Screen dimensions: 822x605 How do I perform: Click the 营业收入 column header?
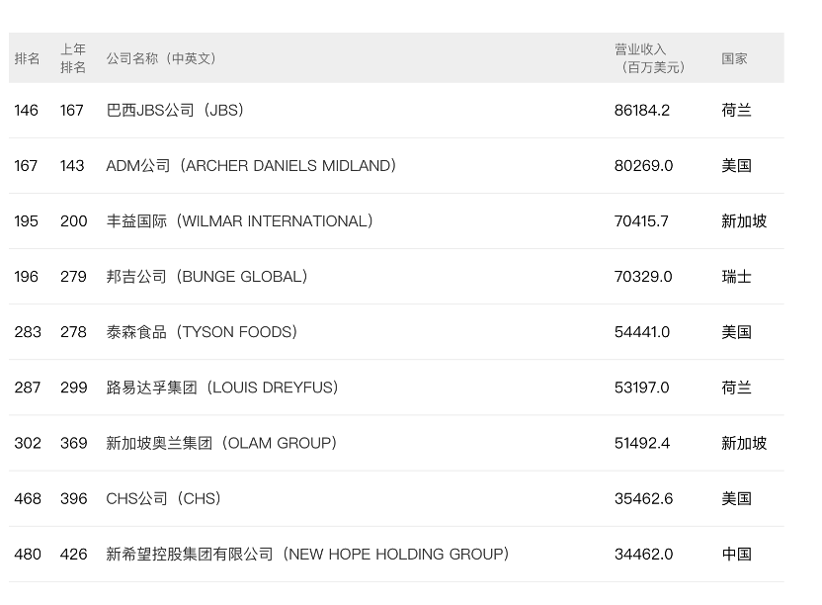point(650,58)
